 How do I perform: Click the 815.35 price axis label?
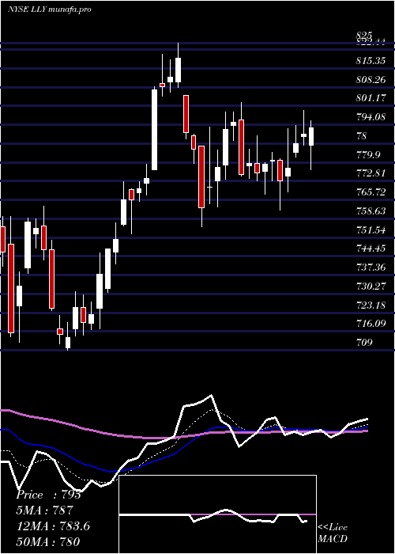371,61
